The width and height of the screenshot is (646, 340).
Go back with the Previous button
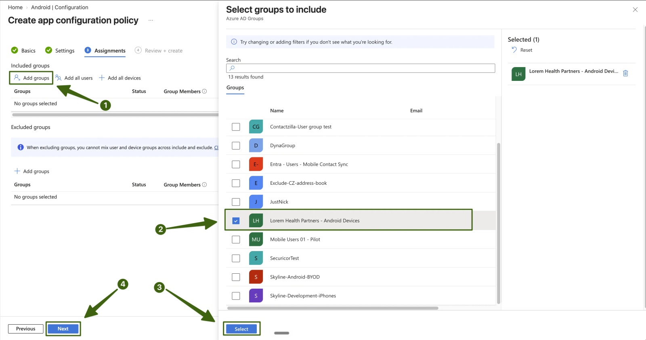pyautogui.click(x=26, y=329)
